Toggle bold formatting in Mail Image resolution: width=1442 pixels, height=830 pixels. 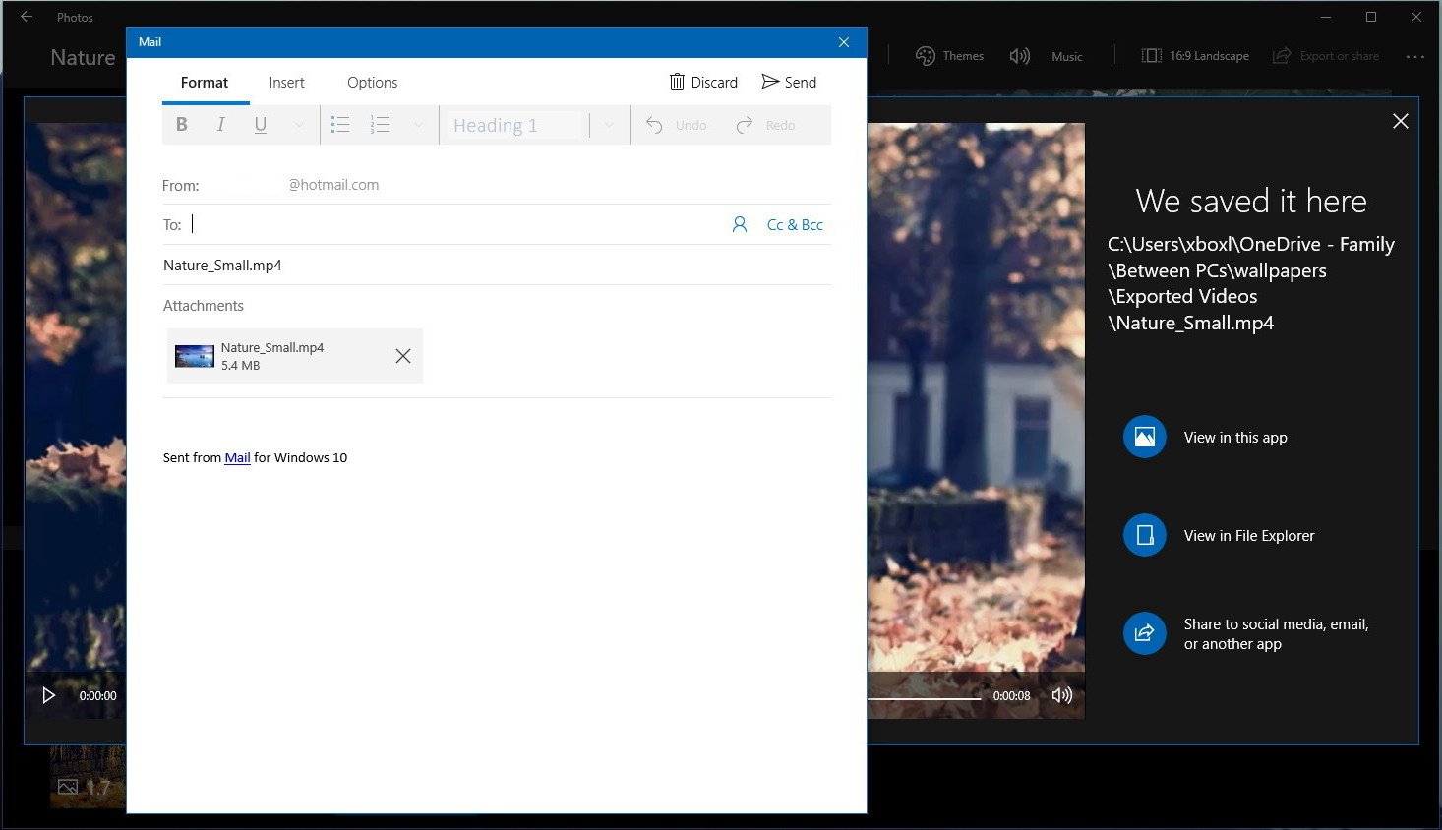(181, 125)
